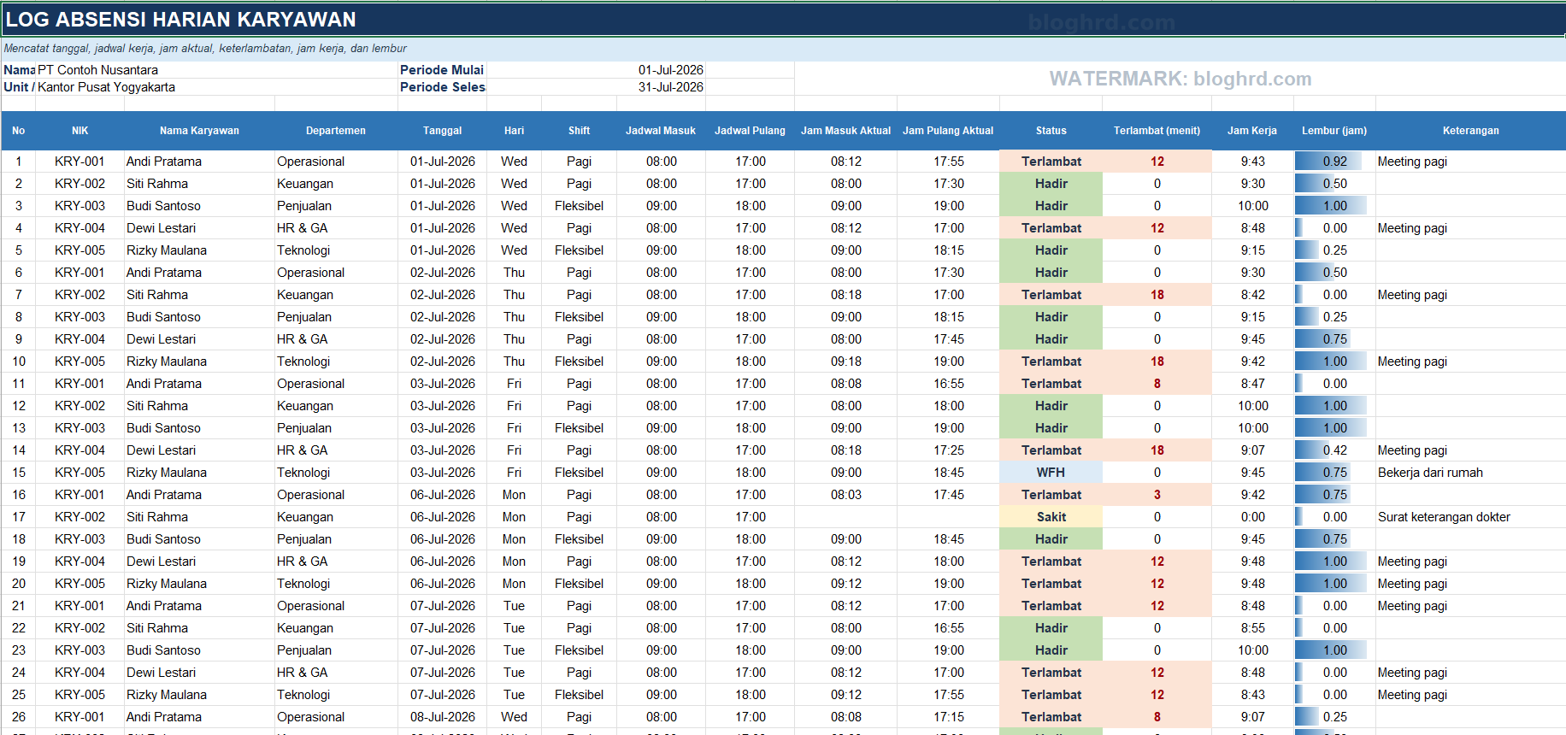Click 'Penjualan' department in row 18

(336, 539)
